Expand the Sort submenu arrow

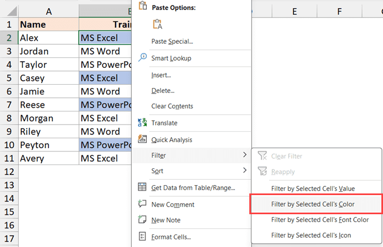[x=245, y=170]
